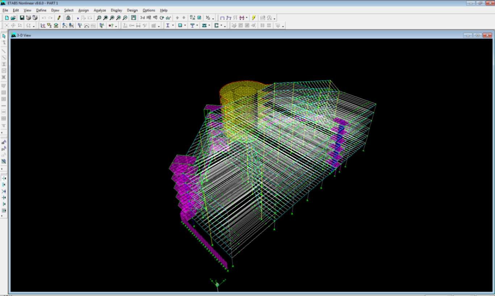The image size is (495, 296).
Task: Open the Analyze menu
Action: 100,10
